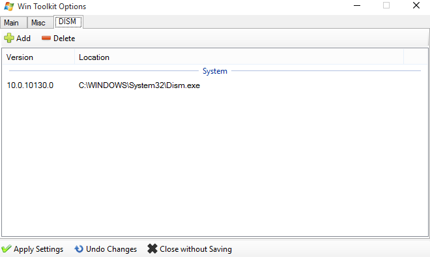Sort by the Location column header
Screen dimensions: 430x257
tap(239, 57)
